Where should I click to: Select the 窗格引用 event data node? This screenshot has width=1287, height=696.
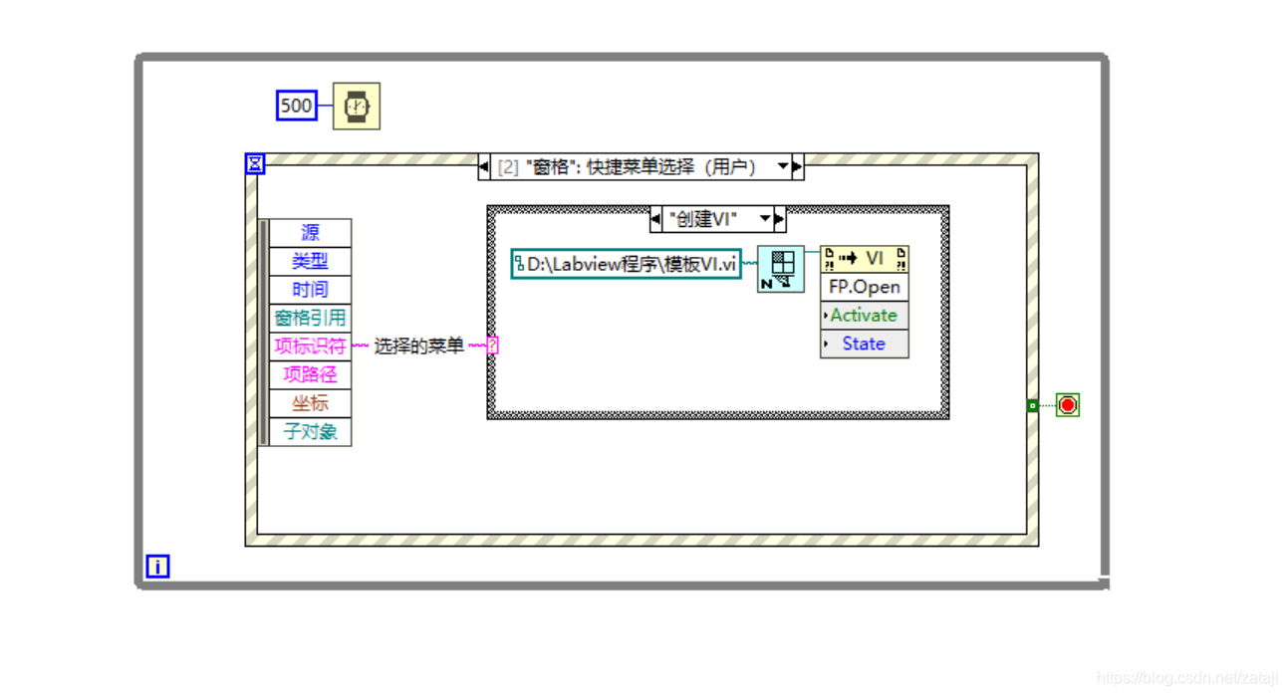tap(310, 318)
